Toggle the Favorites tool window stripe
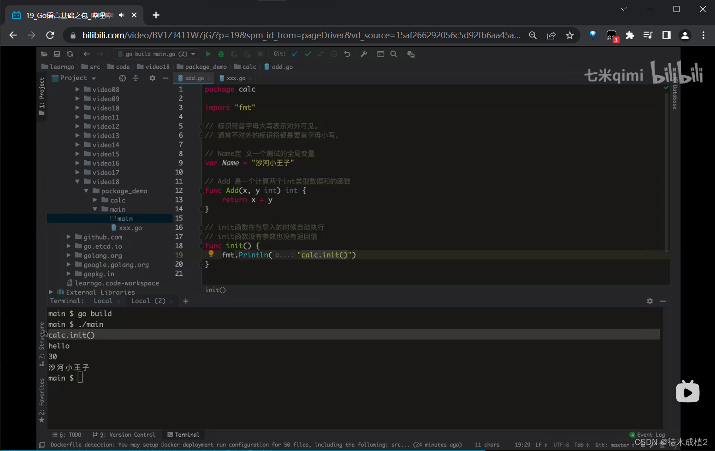Screen dimensions: 715x451 pyautogui.click(x=42, y=400)
